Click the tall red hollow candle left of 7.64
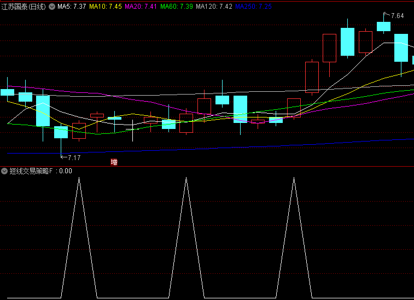The height and width of the screenshot is (300, 414). click(329, 48)
